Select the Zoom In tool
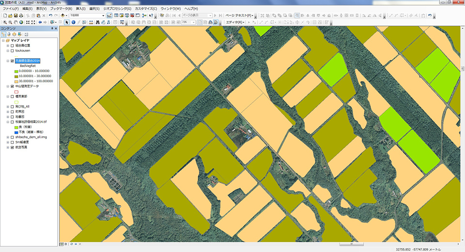 (x=4, y=22)
